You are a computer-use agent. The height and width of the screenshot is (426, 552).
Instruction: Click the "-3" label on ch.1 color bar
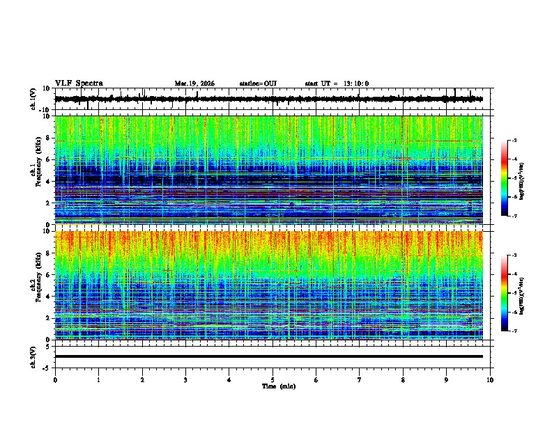coord(514,141)
